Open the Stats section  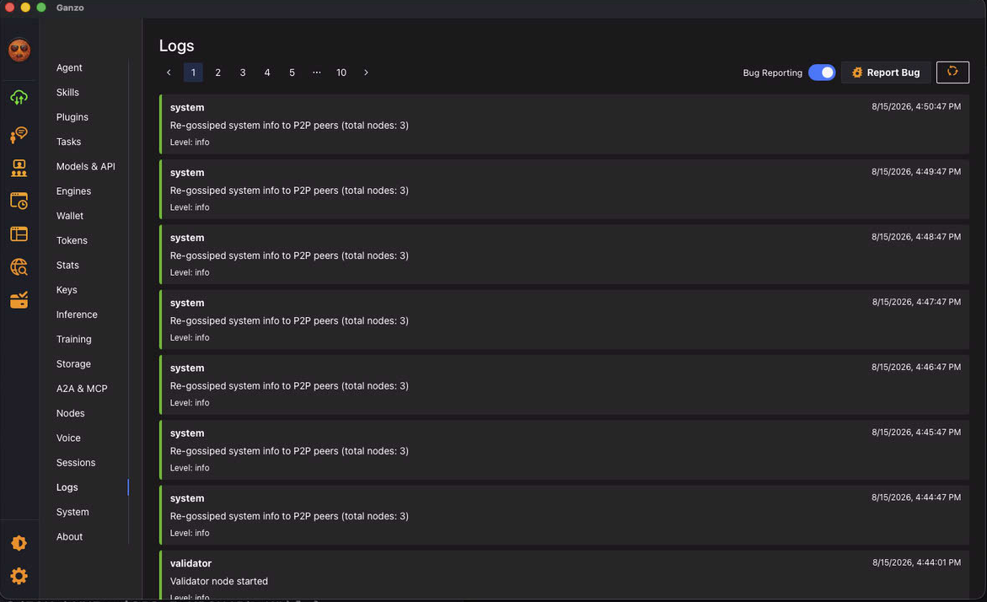click(67, 265)
